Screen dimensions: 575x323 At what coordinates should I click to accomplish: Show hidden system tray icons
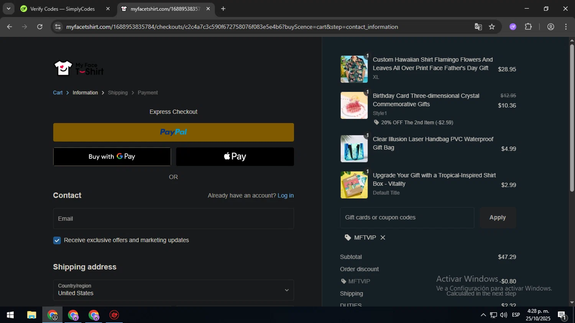click(x=483, y=315)
